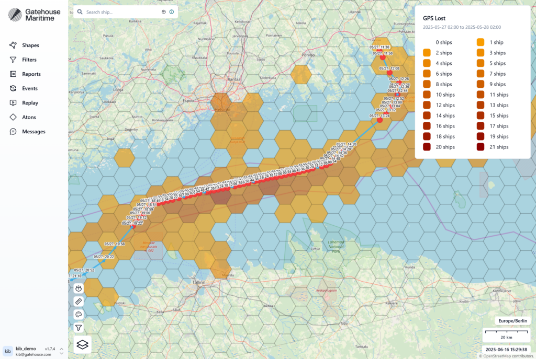The width and height of the screenshot is (536, 359).
Task: Click the 'GPS Lost' legend title
Action: pyautogui.click(x=434, y=18)
